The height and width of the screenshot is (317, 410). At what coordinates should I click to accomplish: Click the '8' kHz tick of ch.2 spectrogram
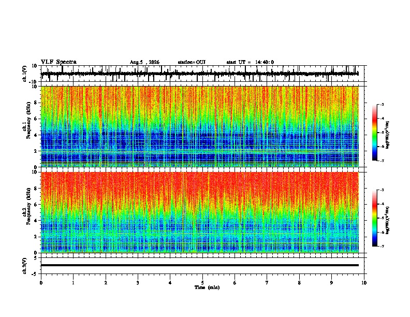(x=36, y=189)
